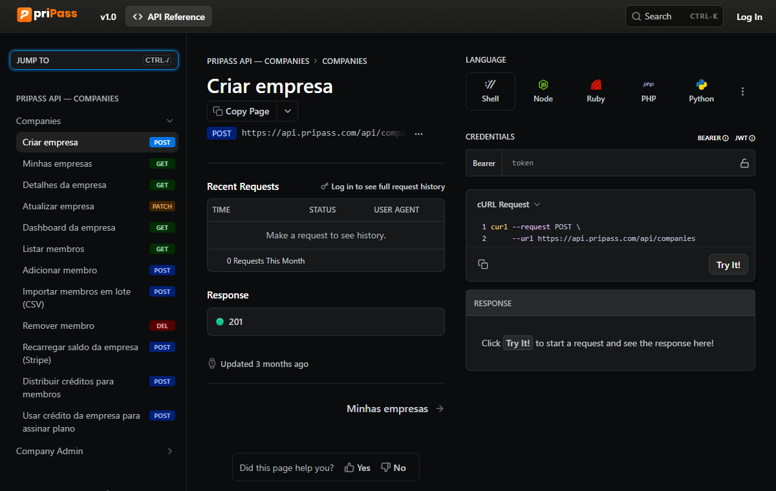776x491 pixels.
Task: Open Distribuir créditos para membros
Action: 97,388
